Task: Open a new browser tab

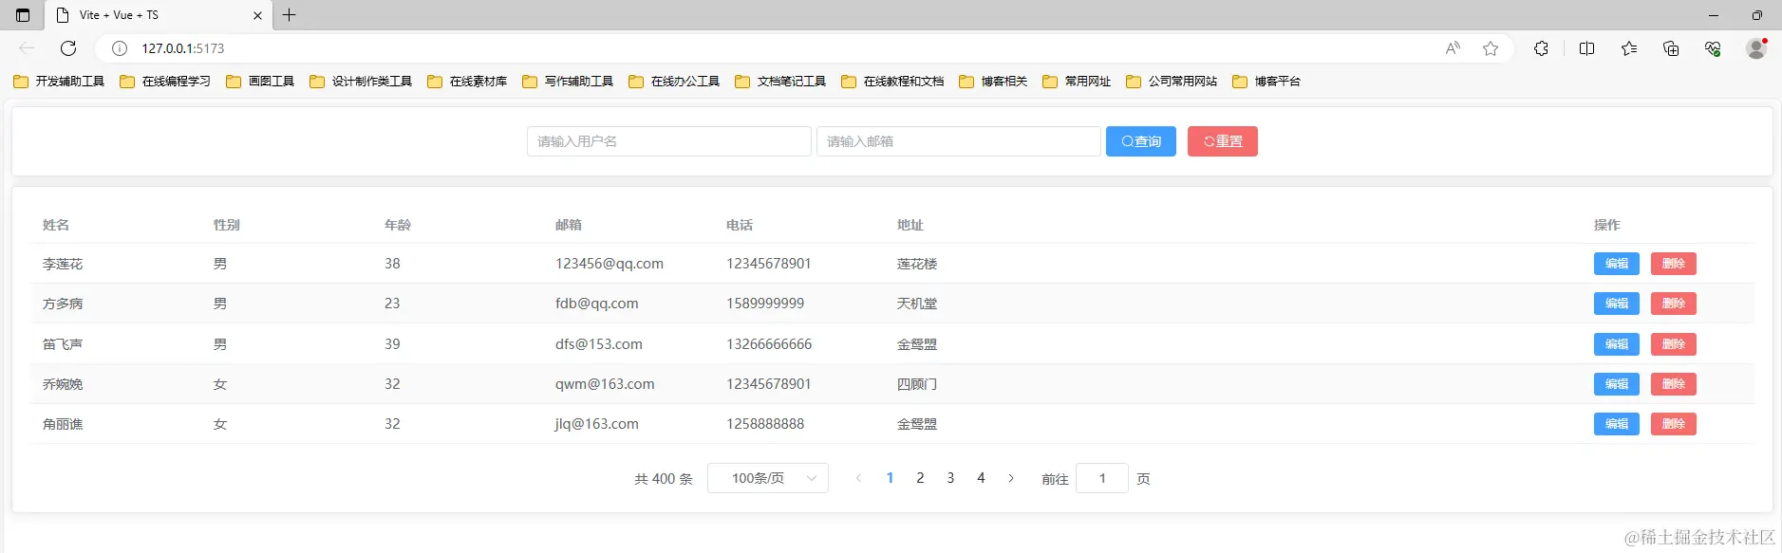Action: point(290,15)
